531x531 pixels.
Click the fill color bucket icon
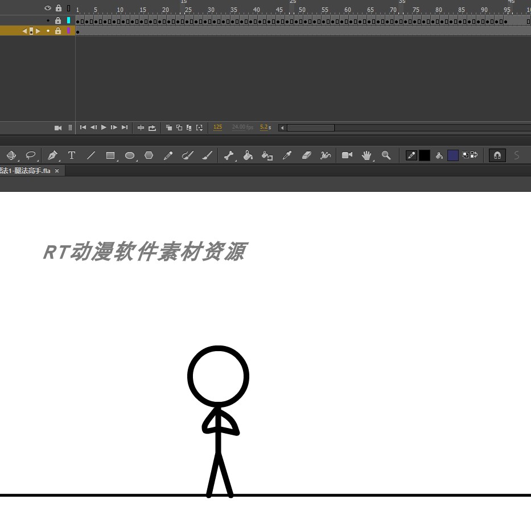[439, 155]
